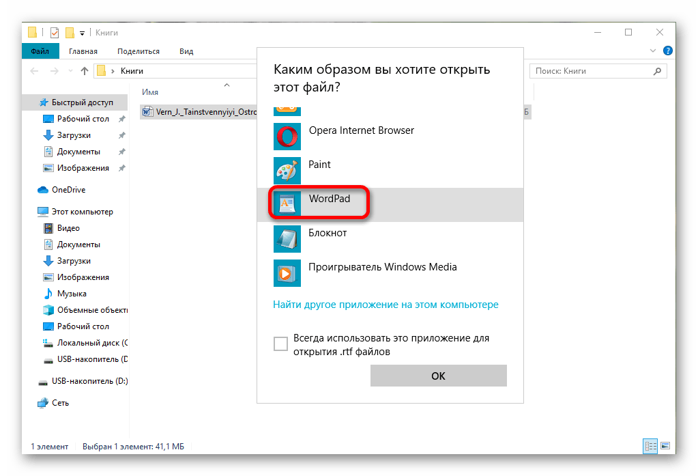Check Всегда использовать это приложение checkbox
Viewport: 698px width, 476px height.
pos(280,344)
